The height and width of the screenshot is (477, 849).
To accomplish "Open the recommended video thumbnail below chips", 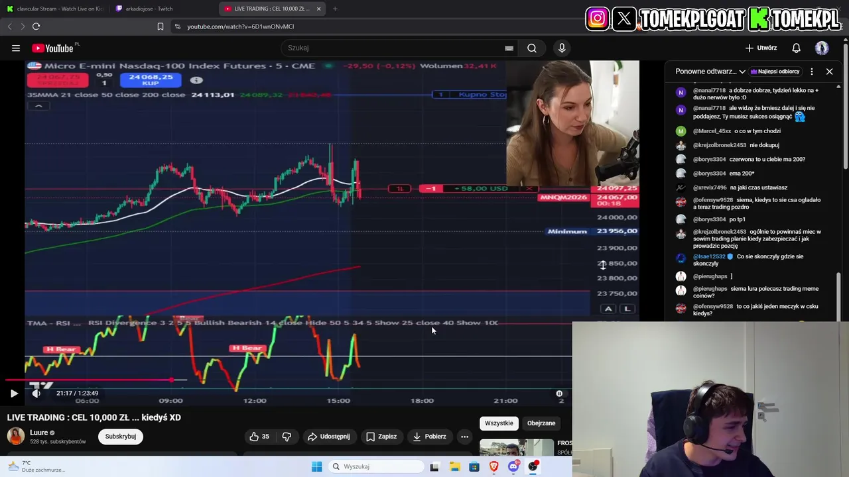I will (517, 448).
